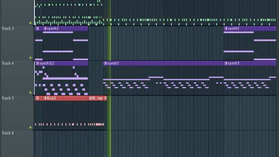Toggle the mute dot of the track above Track 3
Image resolution: width=279 pixels, height=157 pixels.
pyautogui.click(x=31, y=23)
